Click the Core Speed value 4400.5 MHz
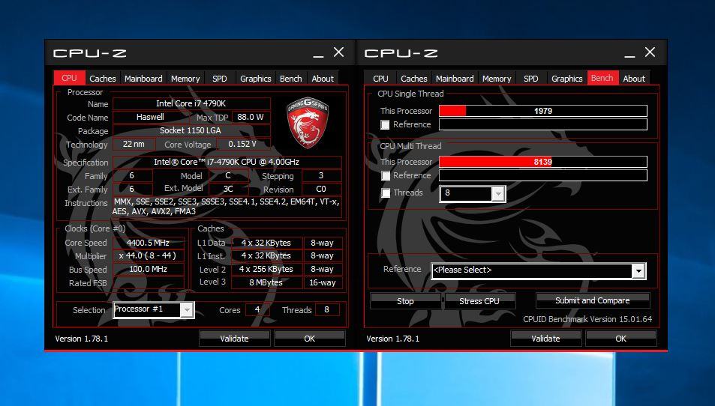The image size is (715, 406). pos(149,243)
